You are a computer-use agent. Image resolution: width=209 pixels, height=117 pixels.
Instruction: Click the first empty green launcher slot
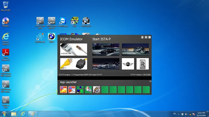click(105, 90)
